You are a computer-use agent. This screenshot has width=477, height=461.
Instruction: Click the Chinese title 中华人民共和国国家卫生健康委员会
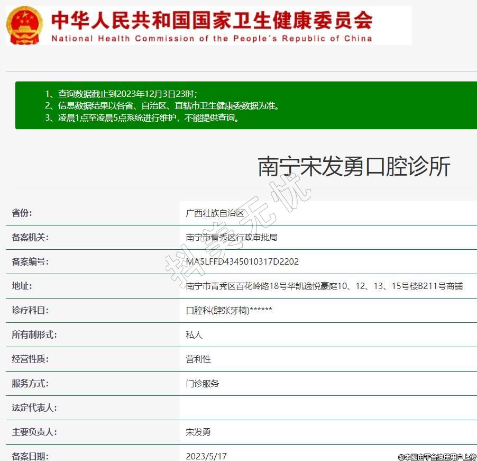[212, 20]
